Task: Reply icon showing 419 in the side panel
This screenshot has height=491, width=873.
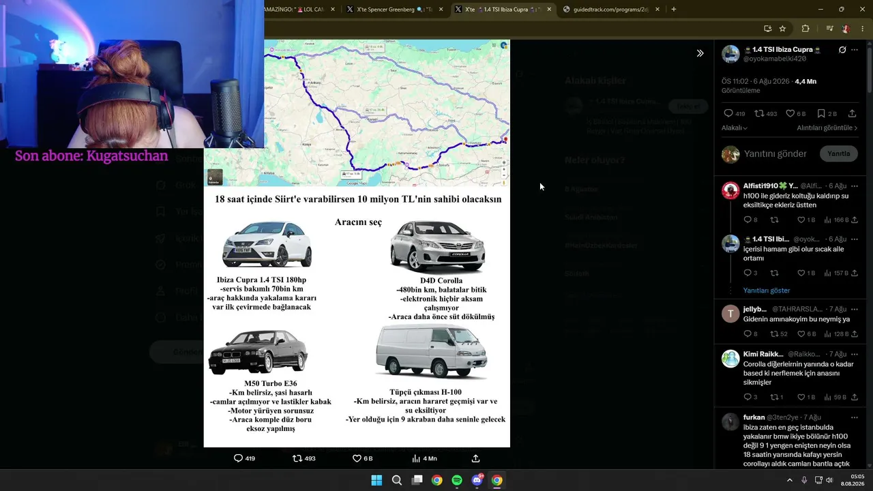Action: (735, 113)
